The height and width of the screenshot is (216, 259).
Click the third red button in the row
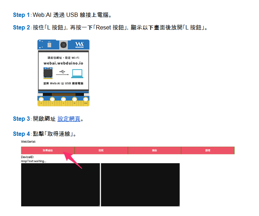(x=154, y=151)
